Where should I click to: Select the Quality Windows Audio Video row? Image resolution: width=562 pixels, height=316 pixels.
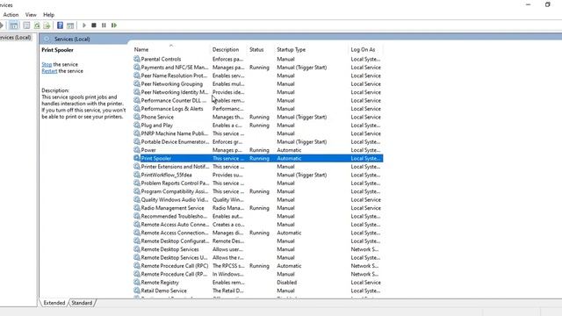point(257,199)
